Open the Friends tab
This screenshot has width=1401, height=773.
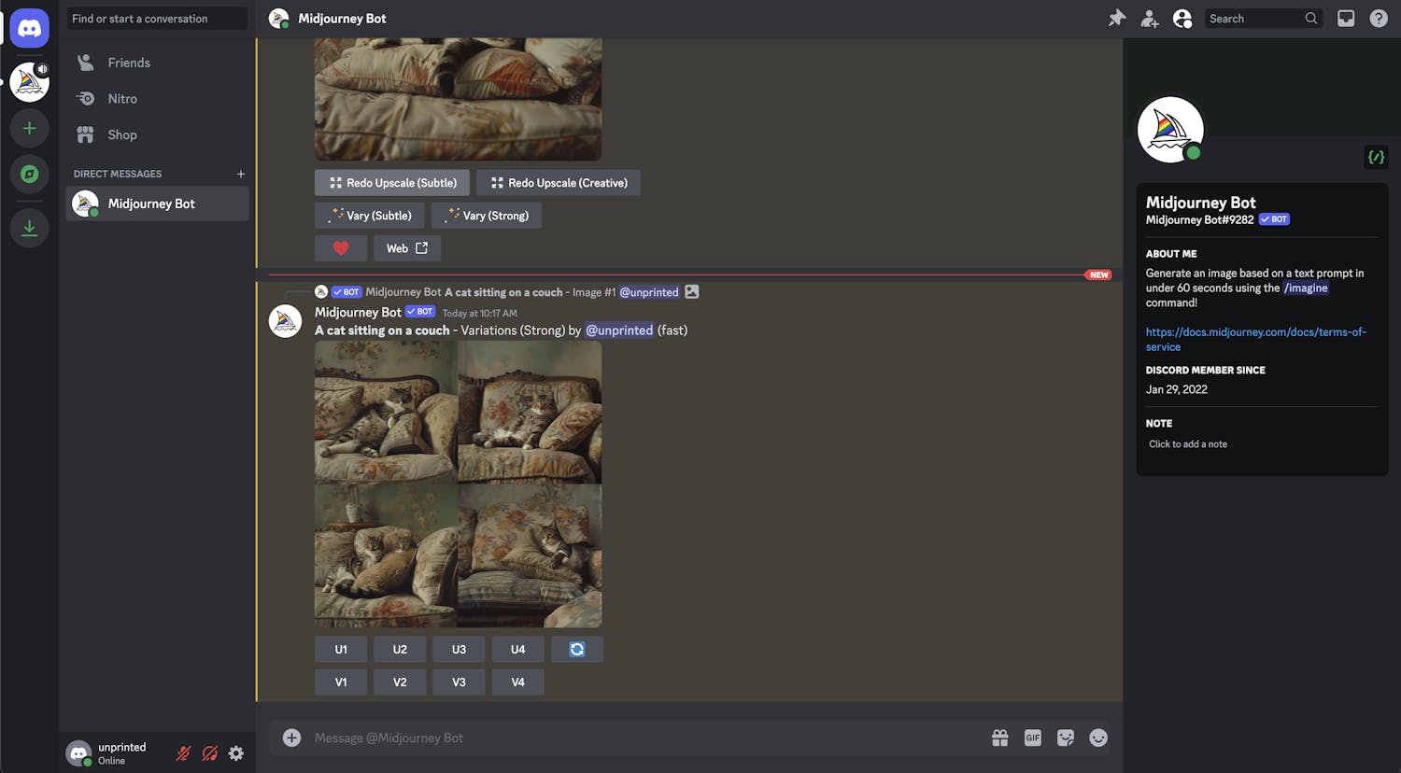pyautogui.click(x=128, y=63)
